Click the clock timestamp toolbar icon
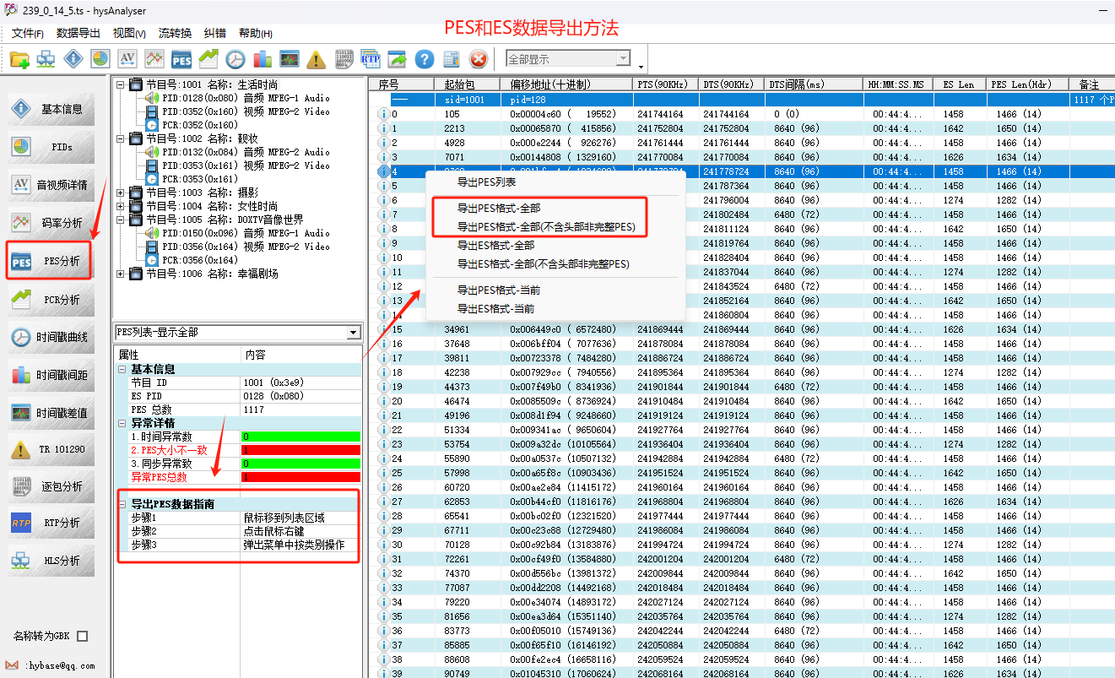 pyautogui.click(x=235, y=59)
